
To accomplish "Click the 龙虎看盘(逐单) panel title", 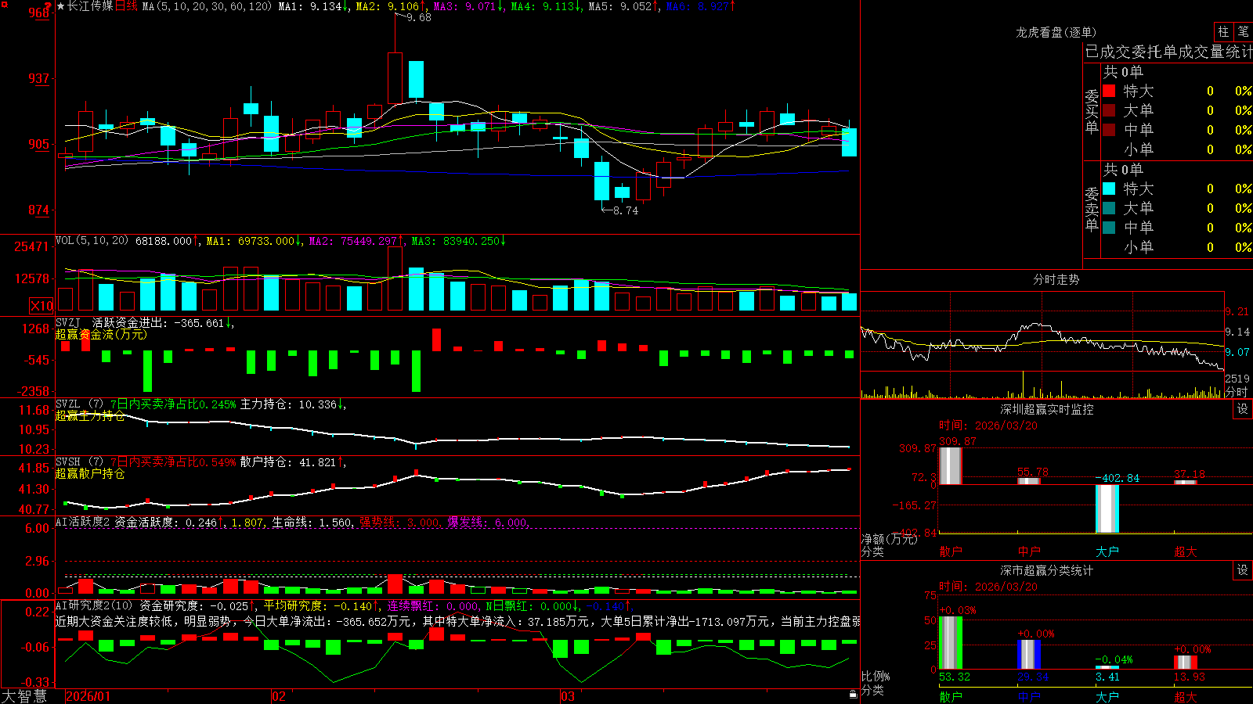I will pos(1056,32).
